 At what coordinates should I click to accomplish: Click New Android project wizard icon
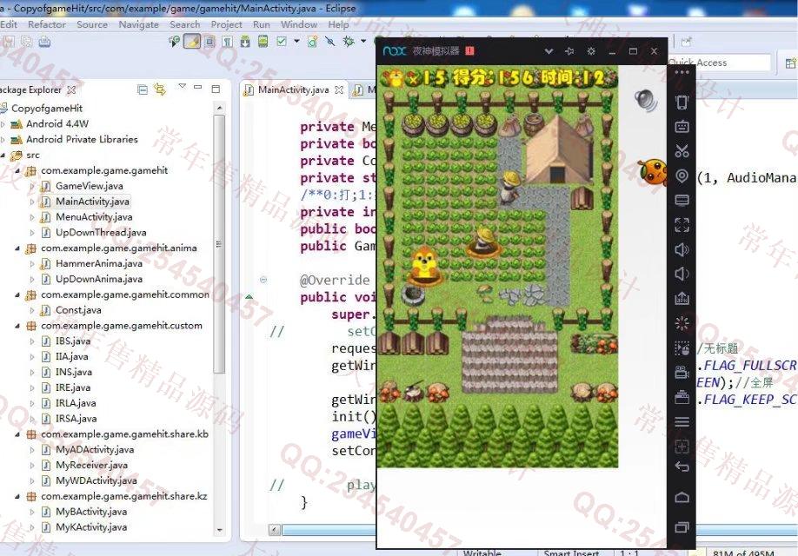(312, 42)
